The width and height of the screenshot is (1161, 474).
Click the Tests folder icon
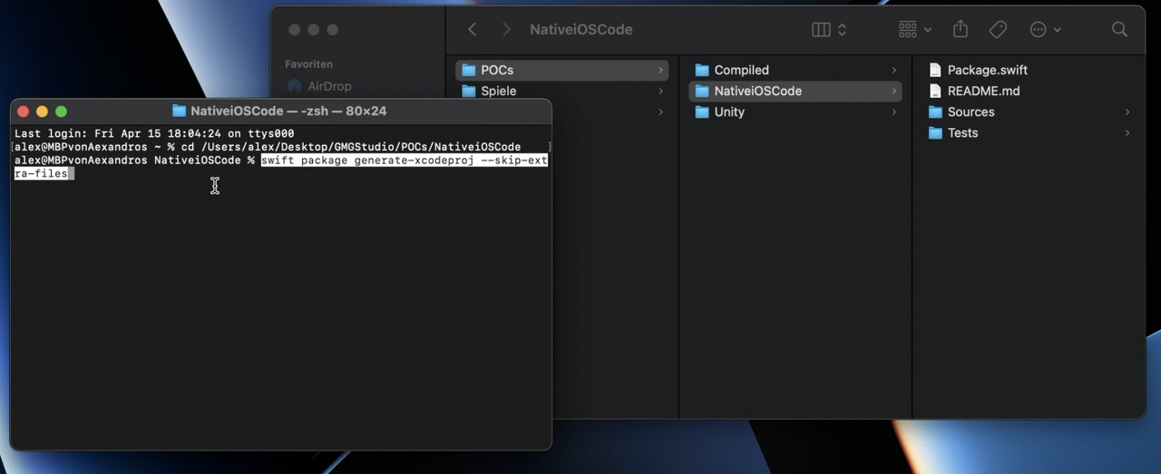935,132
